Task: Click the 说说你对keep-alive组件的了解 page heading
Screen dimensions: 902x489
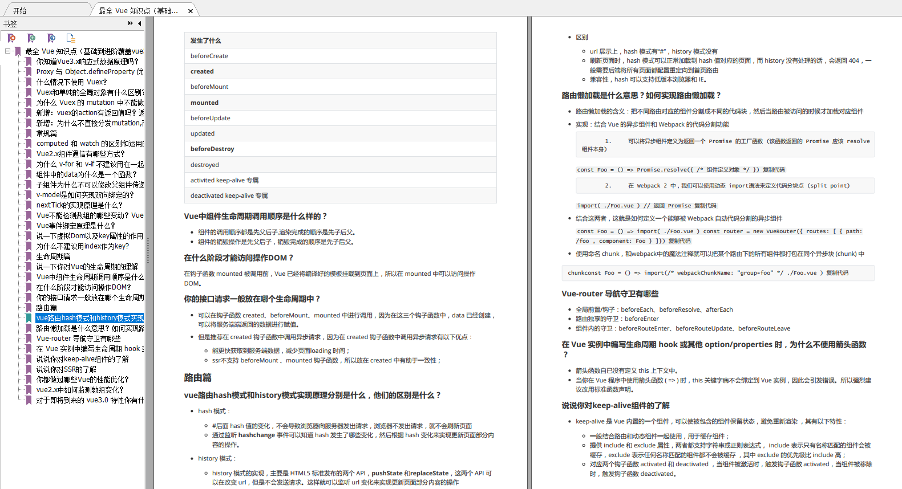Action: (x=616, y=405)
